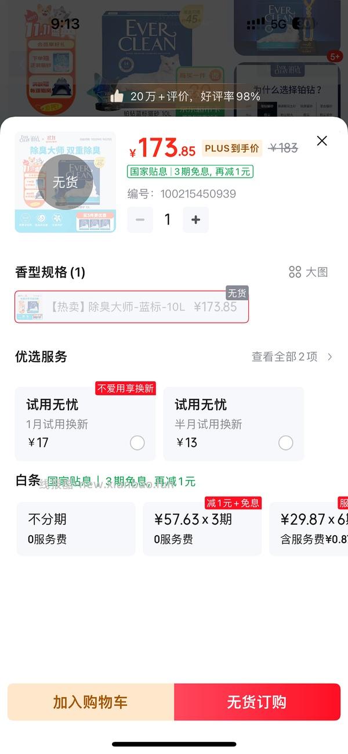Tap the 加入购物车 button
The image size is (348, 754).
(x=89, y=702)
